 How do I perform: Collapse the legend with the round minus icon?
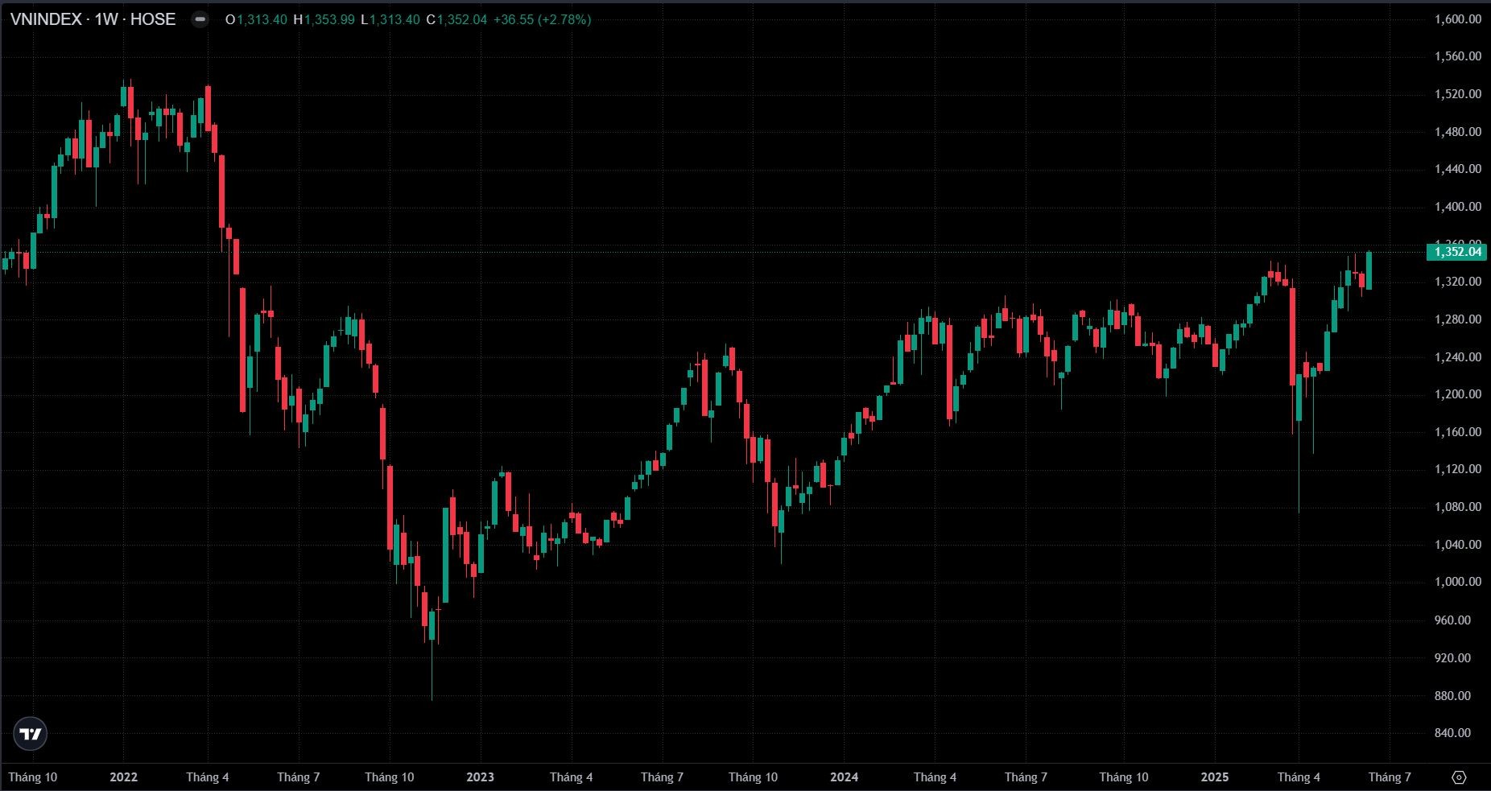pos(200,19)
